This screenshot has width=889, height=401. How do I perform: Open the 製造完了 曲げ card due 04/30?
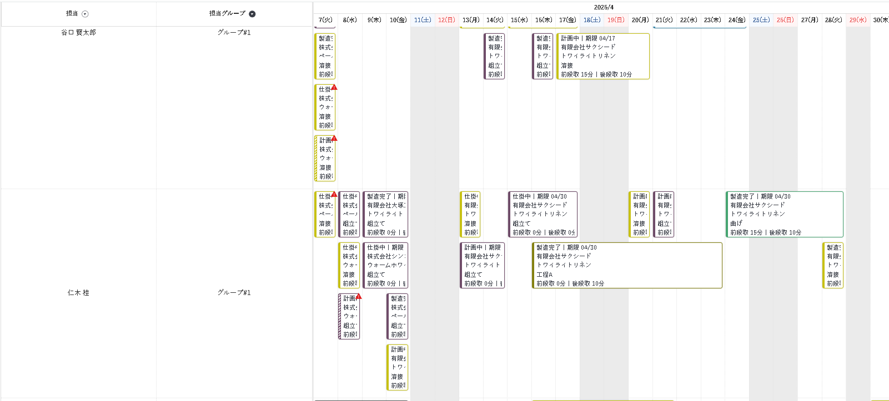(x=784, y=214)
